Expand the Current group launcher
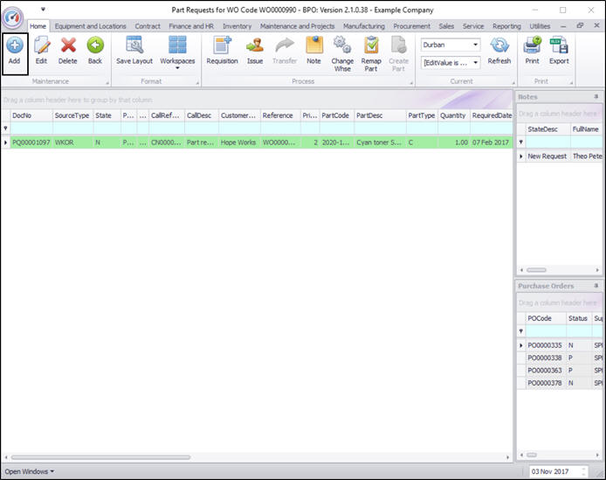Screen dimensions: 606x480 pyautogui.click(x=513, y=82)
